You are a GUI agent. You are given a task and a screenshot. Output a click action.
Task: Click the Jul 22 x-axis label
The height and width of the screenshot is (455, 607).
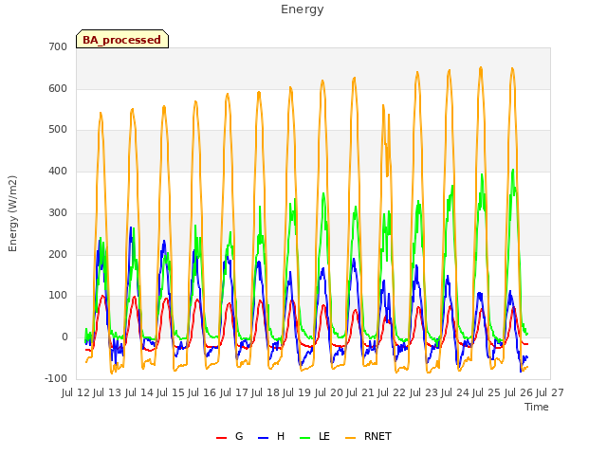pyautogui.click(x=392, y=393)
